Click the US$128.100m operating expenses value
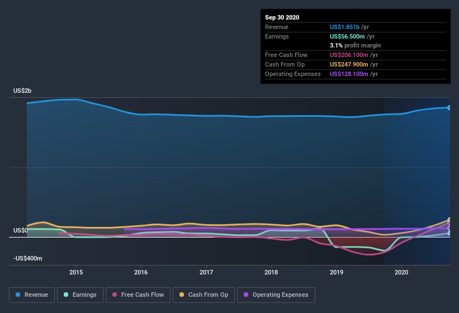The image size is (459, 313). tap(349, 74)
